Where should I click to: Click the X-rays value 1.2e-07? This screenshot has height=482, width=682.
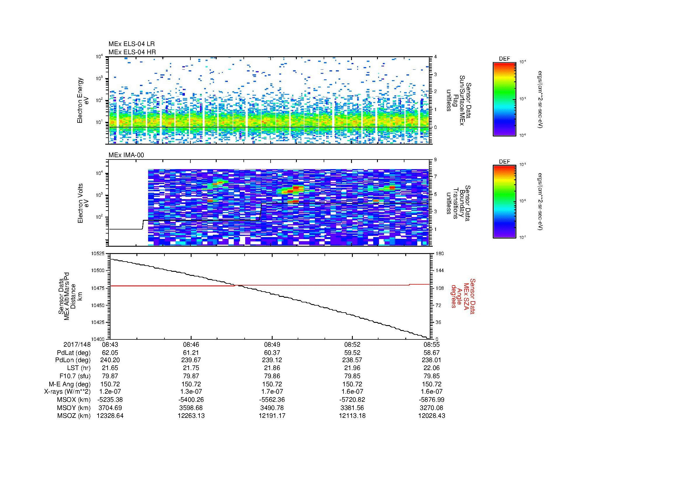point(110,392)
